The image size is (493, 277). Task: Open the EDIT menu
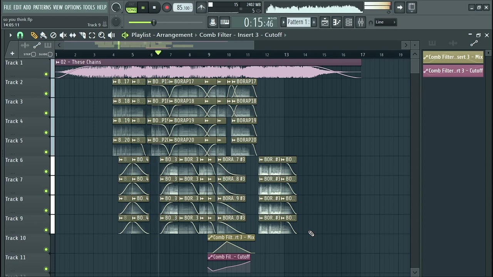(17, 7)
